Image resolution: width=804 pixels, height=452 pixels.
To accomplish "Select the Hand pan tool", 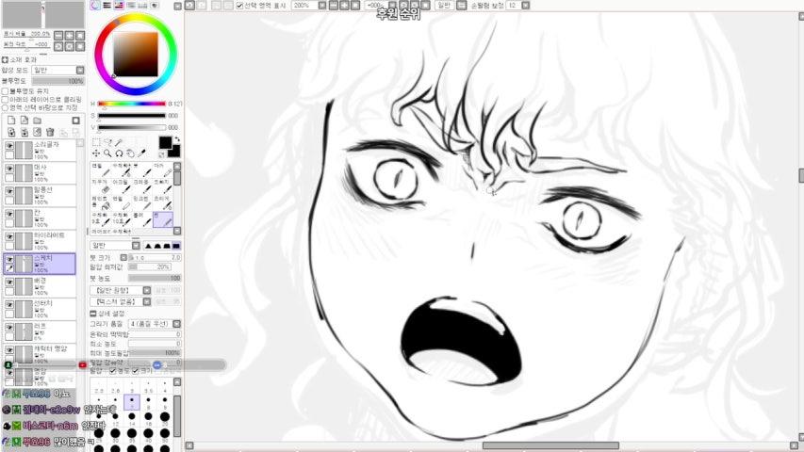I will (130, 153).
